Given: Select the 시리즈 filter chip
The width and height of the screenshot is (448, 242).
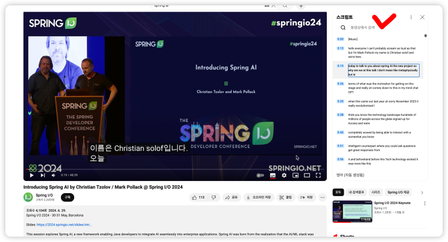Looking at the screenshot, I should pyautogui.click(x=376, y=193).
